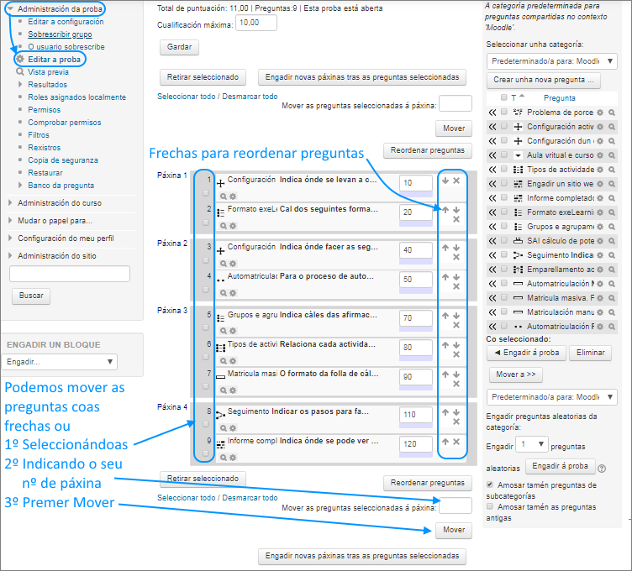Preview question 3 using magnifier icon
The image size is (632, 571).
click(223, 263)
